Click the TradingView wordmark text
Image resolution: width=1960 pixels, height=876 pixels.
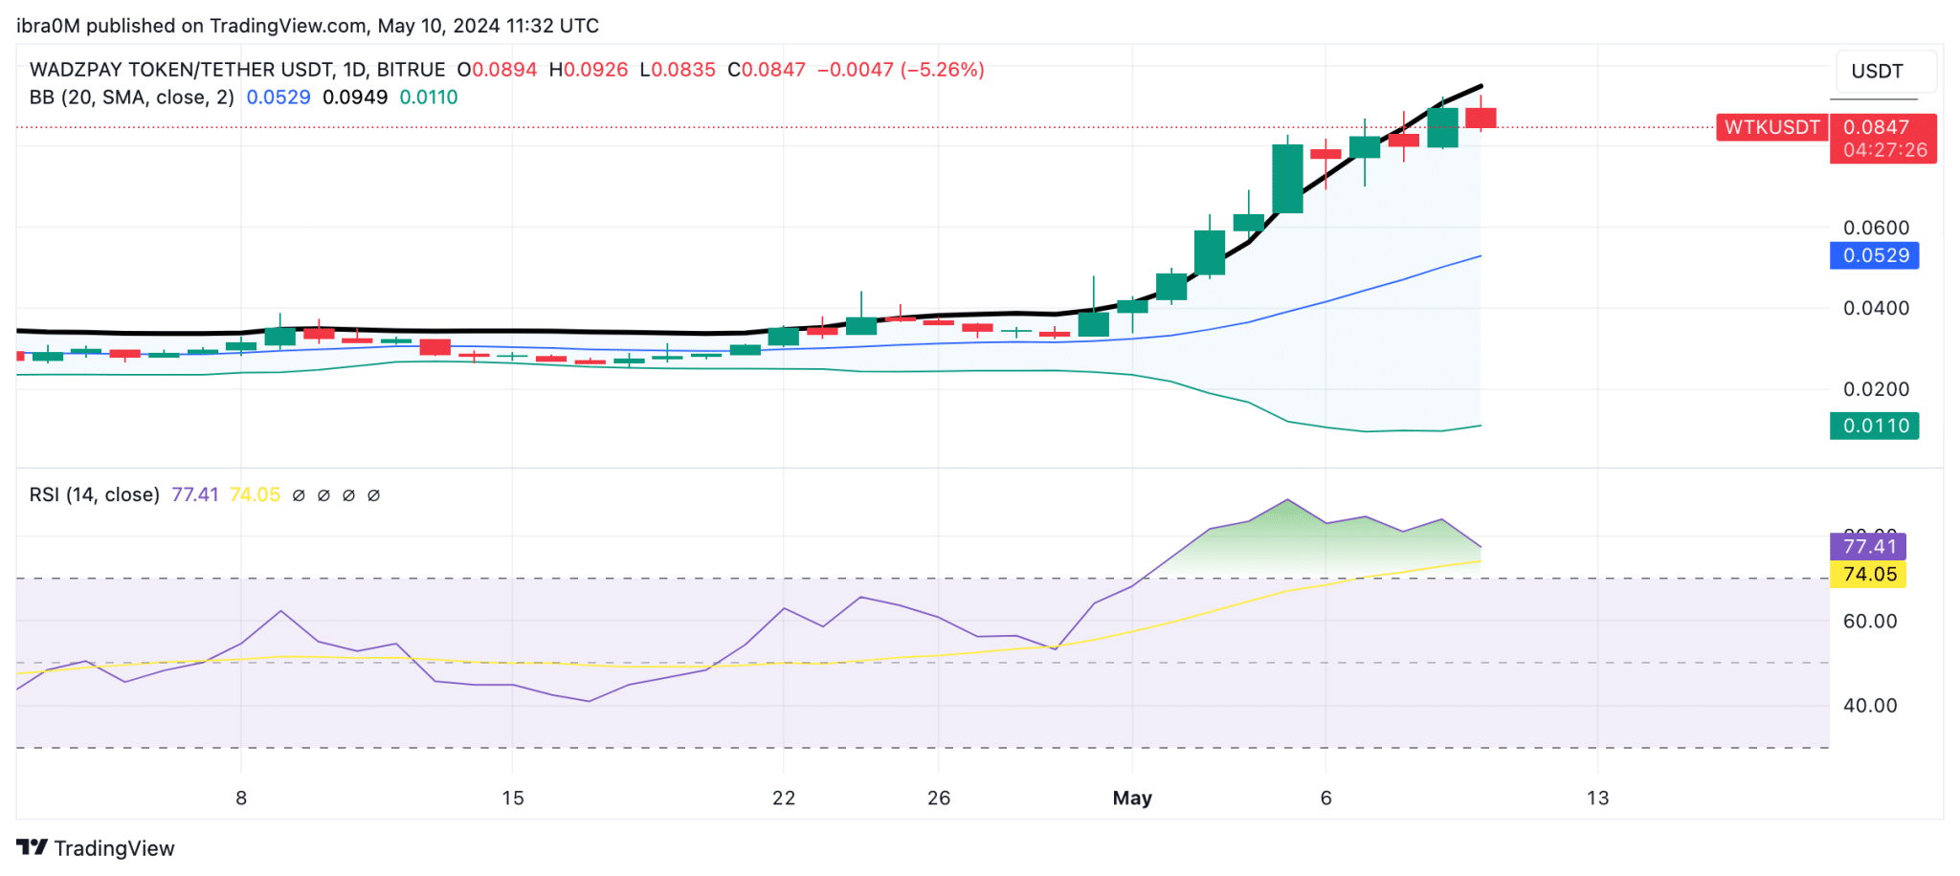[115, 848]
